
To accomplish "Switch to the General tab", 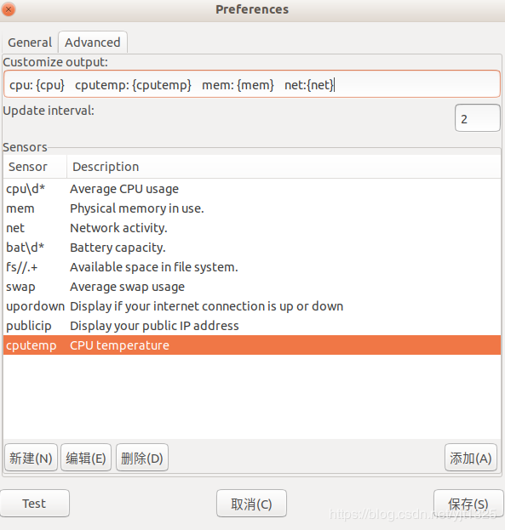I will pos(30,43).
